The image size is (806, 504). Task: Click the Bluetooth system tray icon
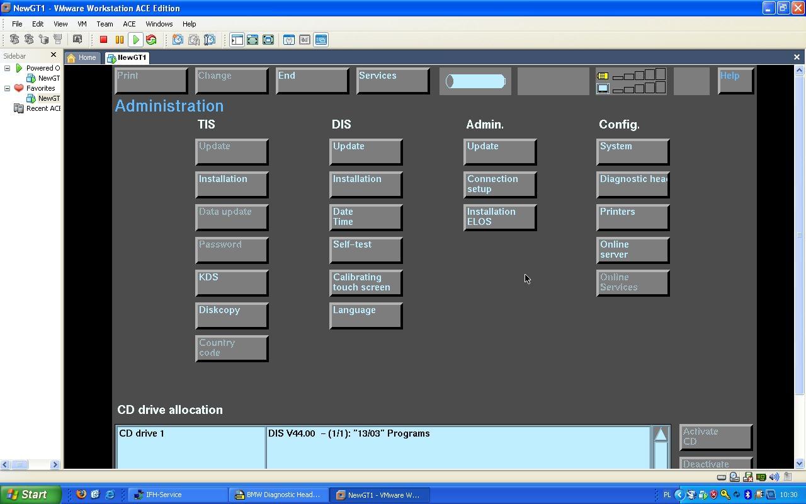tap(748, 495)
